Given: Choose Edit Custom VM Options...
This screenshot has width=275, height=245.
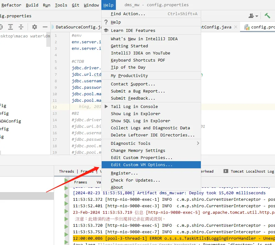Looking at the screenshot, I should coord(151,165).
